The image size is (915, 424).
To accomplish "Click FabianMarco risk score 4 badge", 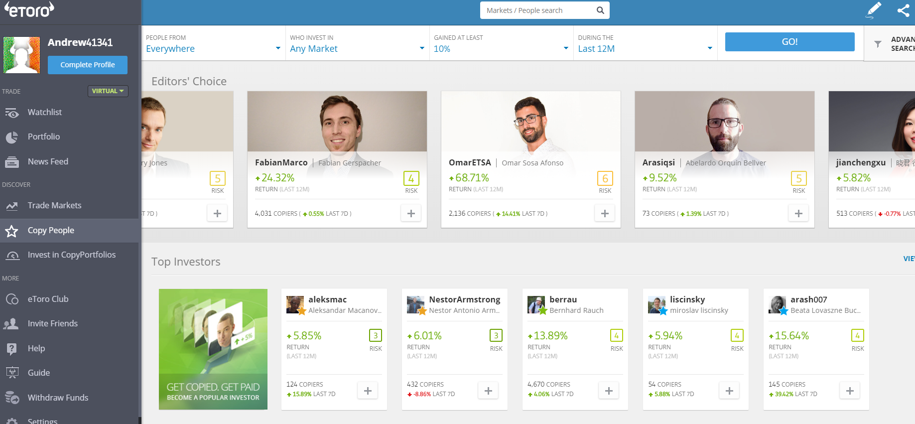I will coord(411,178).
